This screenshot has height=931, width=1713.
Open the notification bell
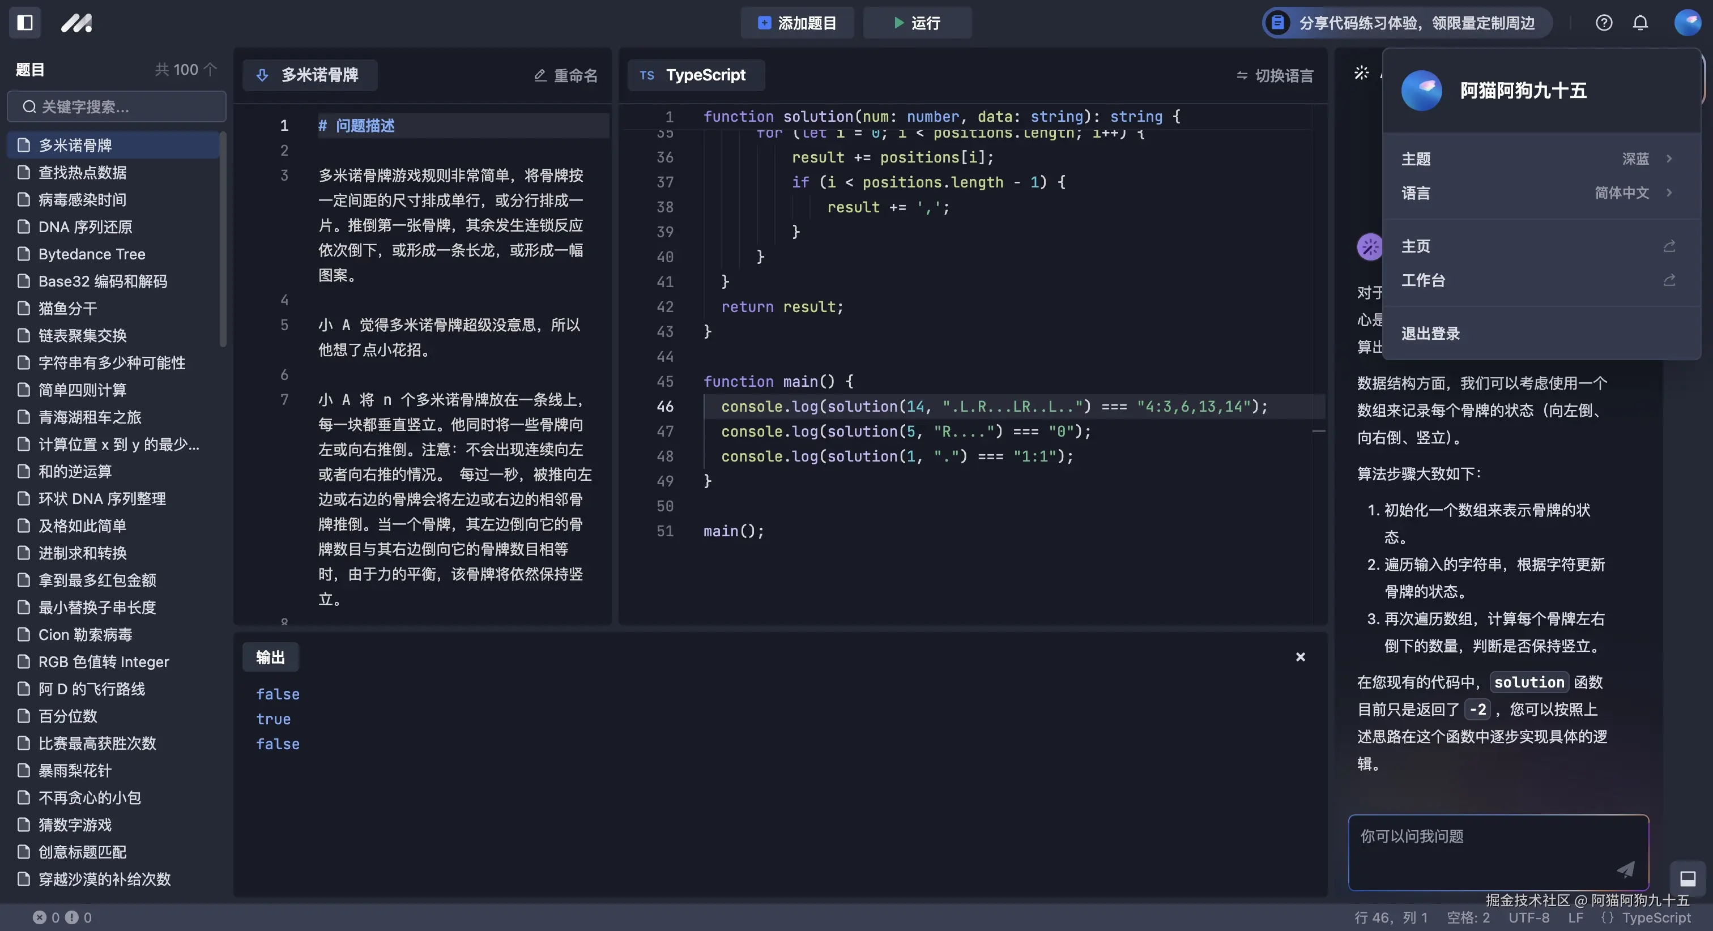1640,23
